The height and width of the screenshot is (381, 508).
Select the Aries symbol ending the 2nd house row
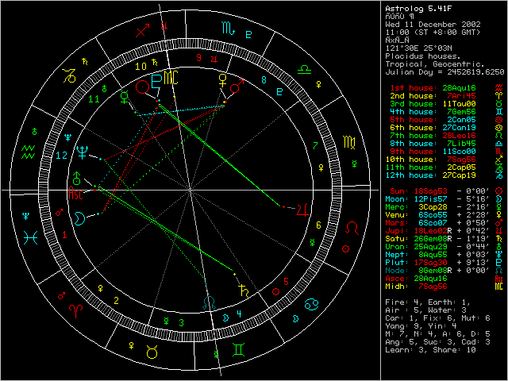point(499,96)
